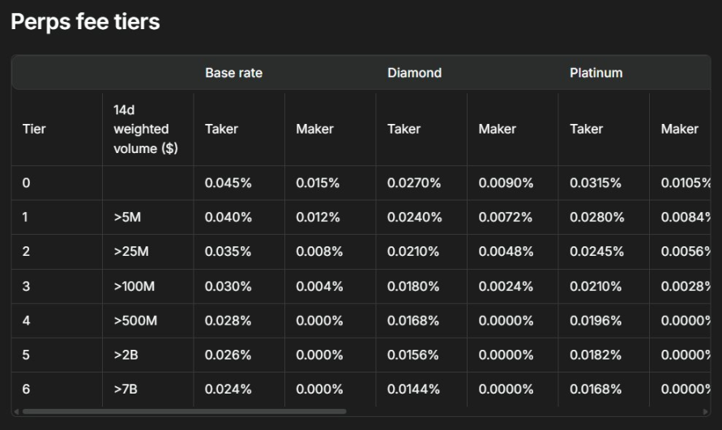Click the 0.0090% Diamond maker fee cell
This screenshot has width=722, height=430.
(x=506, y=183)
